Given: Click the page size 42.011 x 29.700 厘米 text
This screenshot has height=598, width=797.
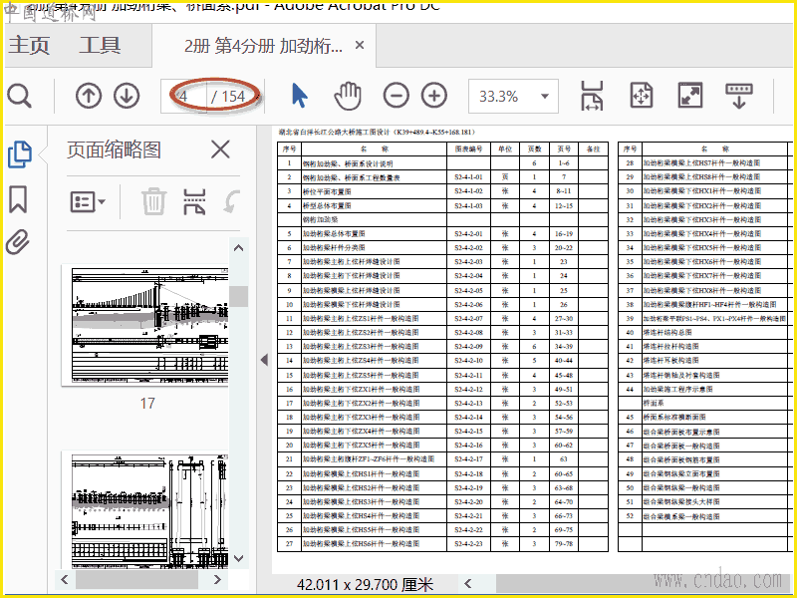Looking at the screenshot, I should (x=365, y=585).
